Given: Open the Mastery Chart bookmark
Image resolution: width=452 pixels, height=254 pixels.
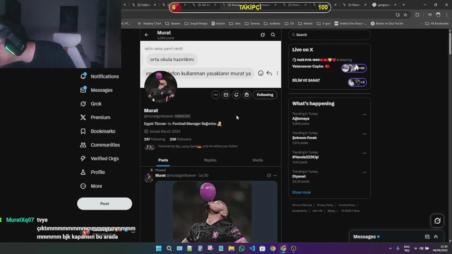Looking at the screenshot, I should click(x=149, y=23).
